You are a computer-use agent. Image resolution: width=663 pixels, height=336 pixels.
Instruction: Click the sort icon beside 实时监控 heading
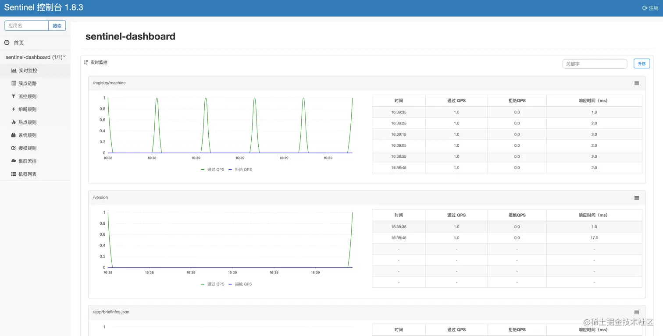[86, 62]
